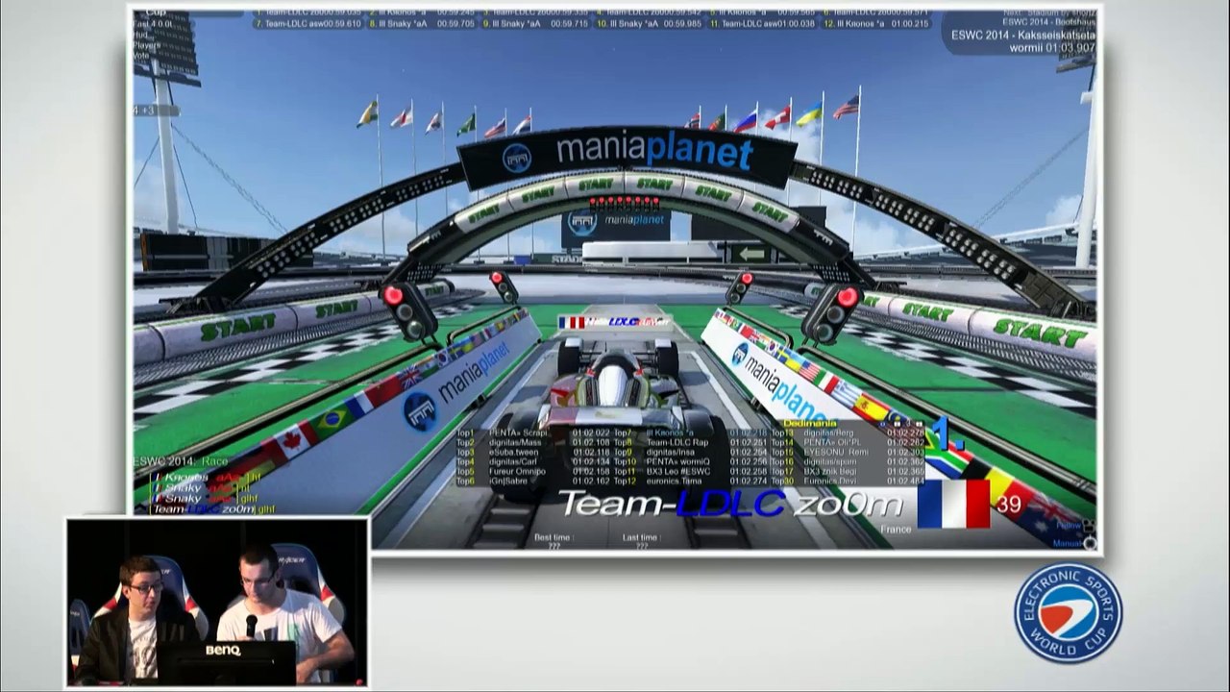Select Top3 eSuba.tween record row
Viewport: 1230px width, 692px height.
(x=533, y=452)
